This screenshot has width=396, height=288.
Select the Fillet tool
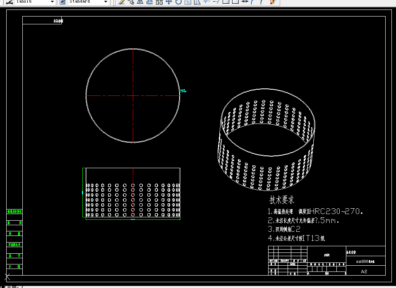coord(262,2)
